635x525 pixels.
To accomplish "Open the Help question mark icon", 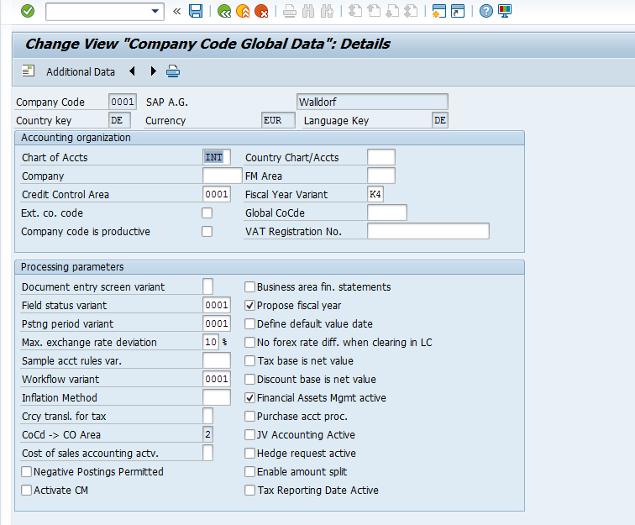I will click(486, 11).
